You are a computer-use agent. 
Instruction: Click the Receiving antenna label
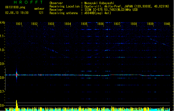tap(64, 13)
